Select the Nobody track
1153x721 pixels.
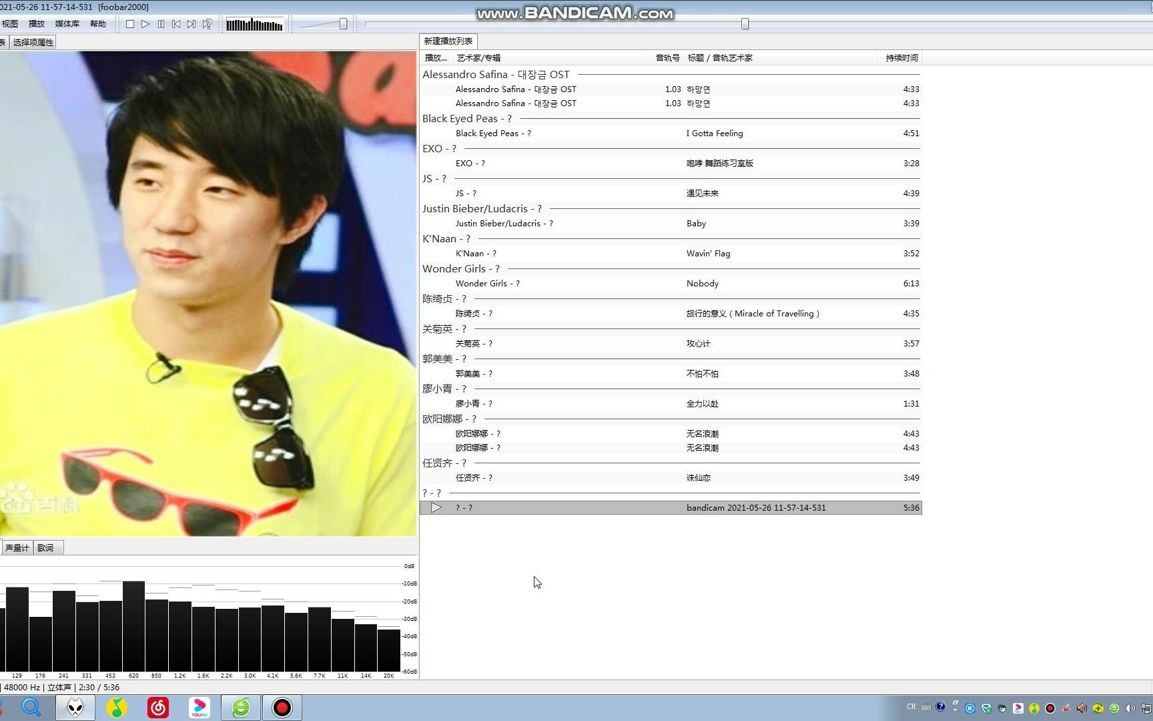tap(671, 284)
